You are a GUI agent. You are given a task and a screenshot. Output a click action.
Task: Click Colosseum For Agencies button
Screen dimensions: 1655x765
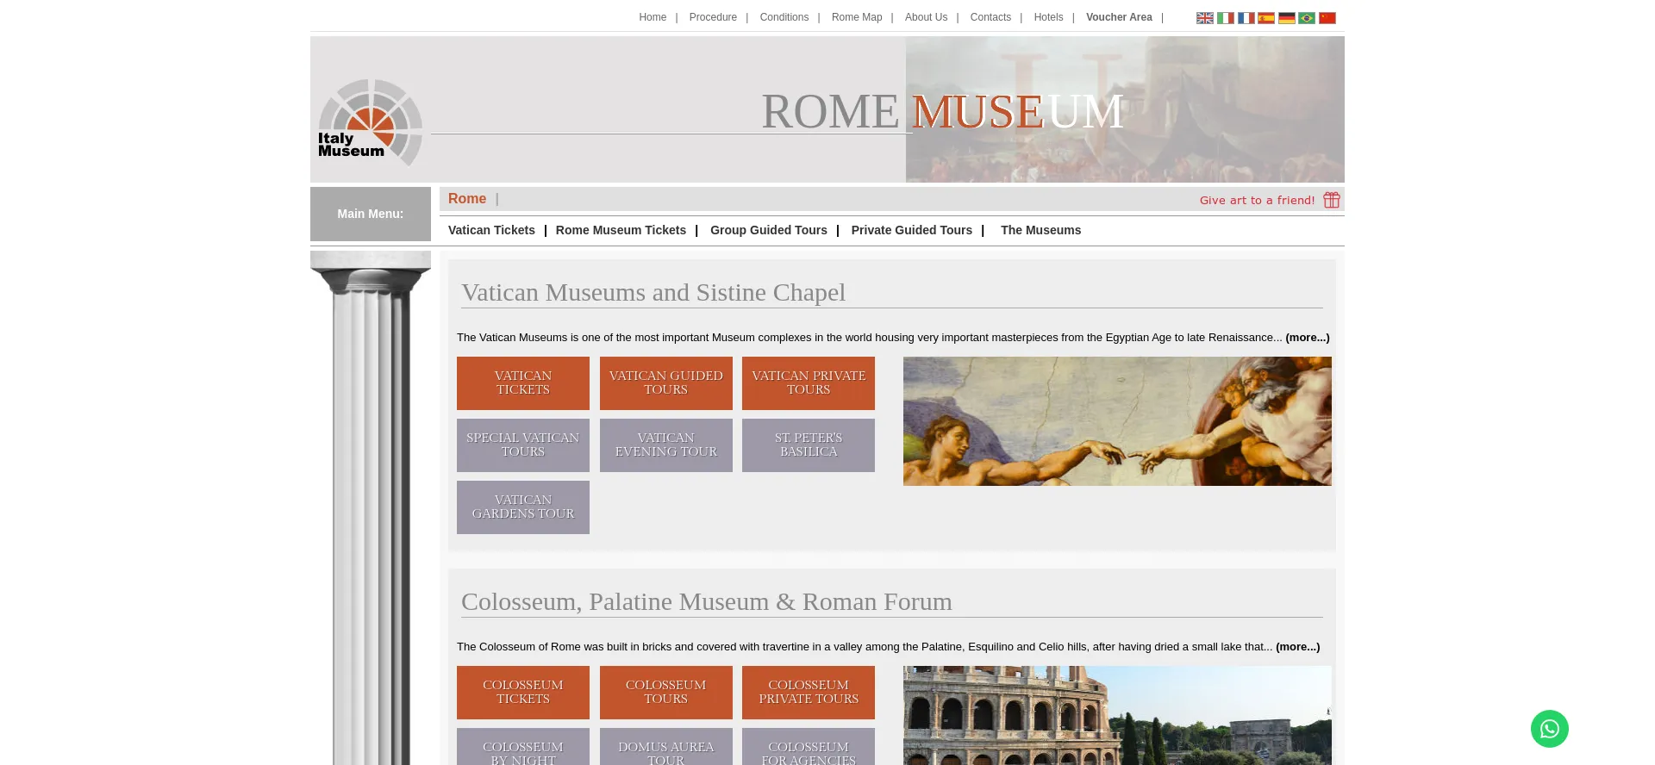[809, 747]
